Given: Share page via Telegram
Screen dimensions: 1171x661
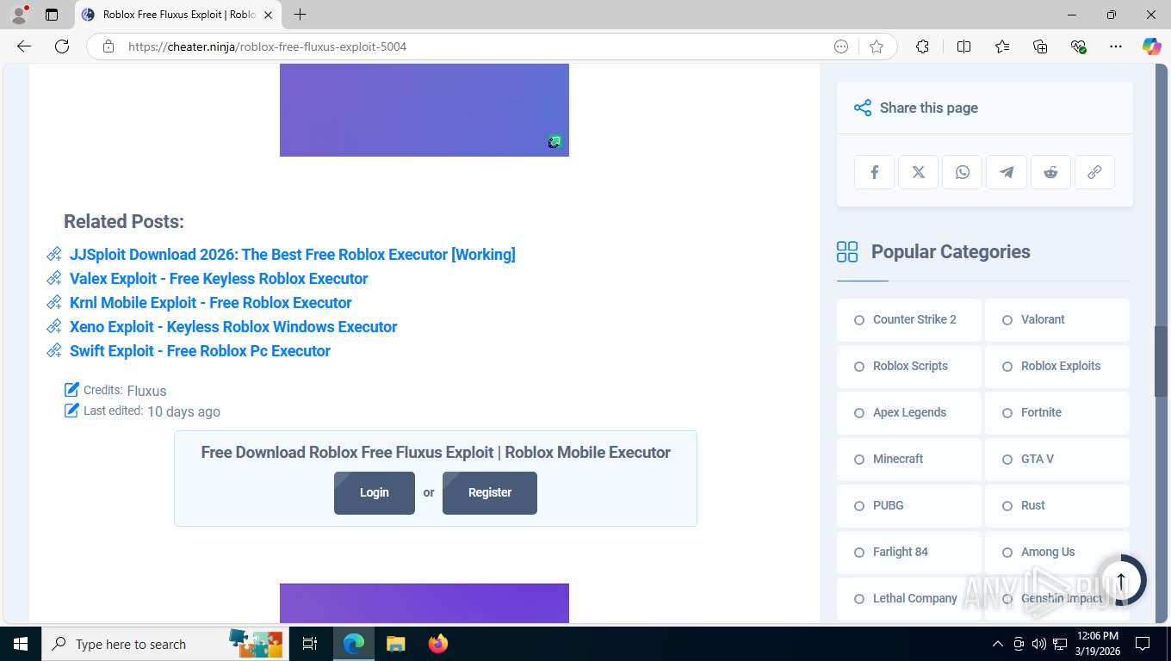Looking at the screenshot, I should click(x=1007, y=172).
